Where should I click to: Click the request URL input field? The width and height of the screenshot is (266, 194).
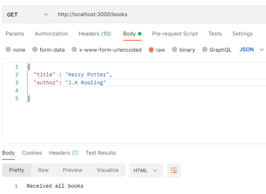(x=157, y=15)
